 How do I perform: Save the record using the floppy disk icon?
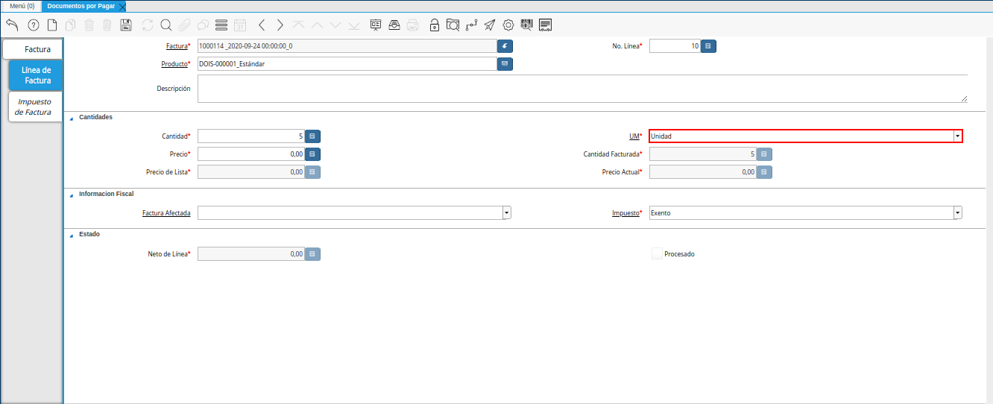pos(126,25)
